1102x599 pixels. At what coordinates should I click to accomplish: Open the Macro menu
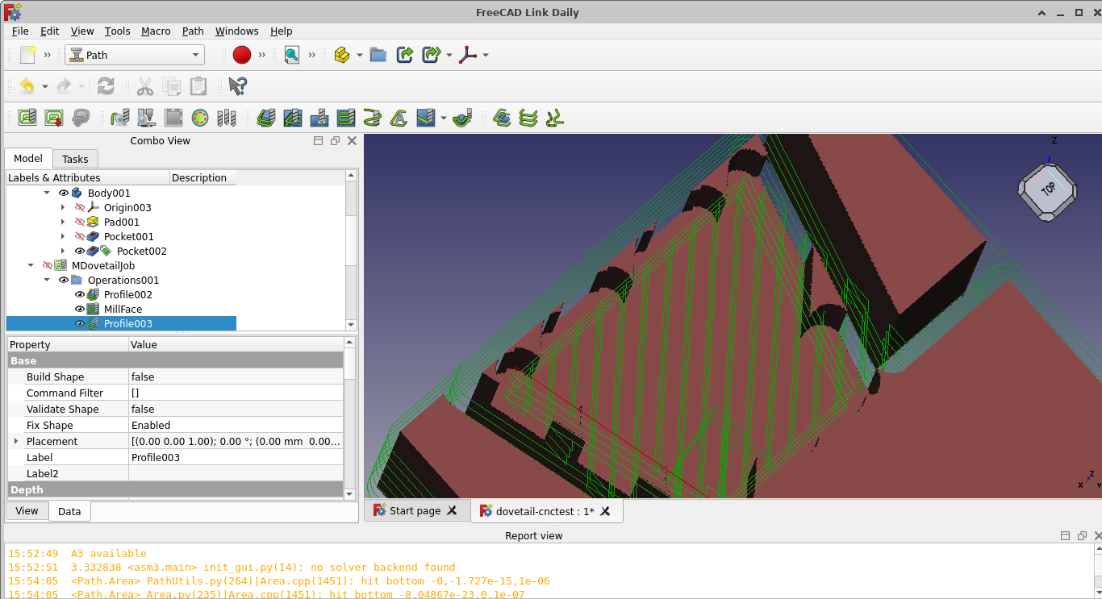click(x=156, y=31)
